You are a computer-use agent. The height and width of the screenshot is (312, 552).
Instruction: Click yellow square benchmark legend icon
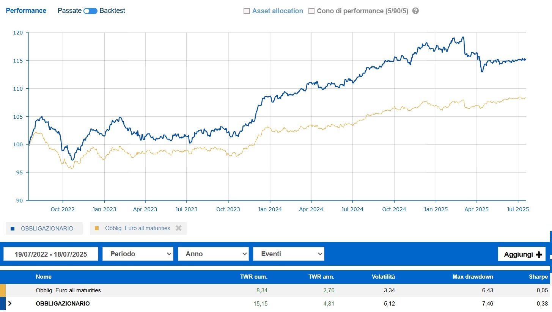point(97,228)
